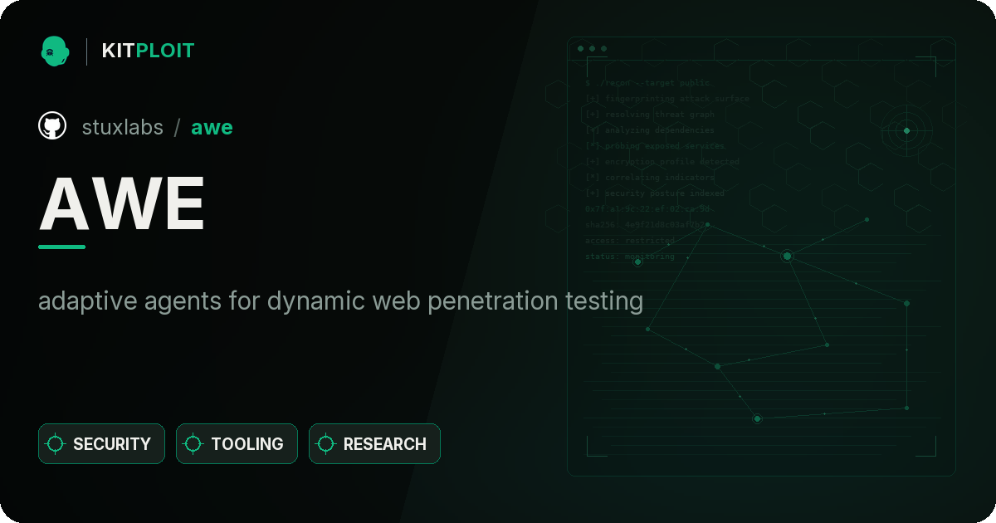
Task: Select the RESEARCH tag badge
Action: point(374,444)
